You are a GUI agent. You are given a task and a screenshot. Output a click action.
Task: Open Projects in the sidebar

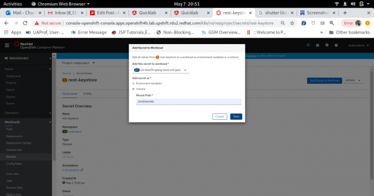click(11, 83)
